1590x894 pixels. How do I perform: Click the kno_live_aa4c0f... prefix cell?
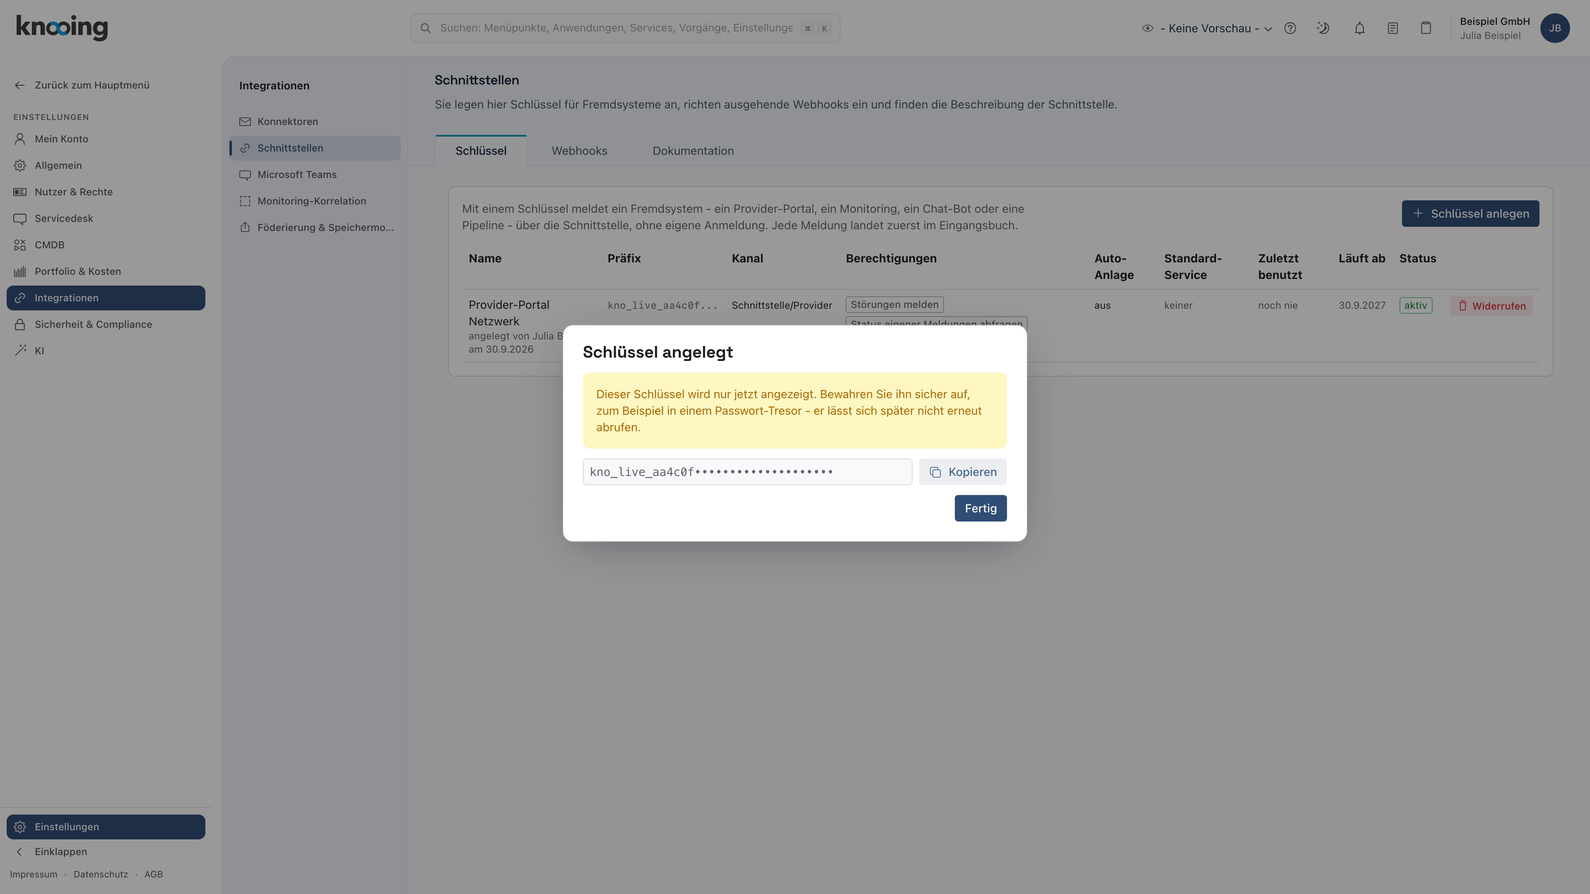click(662, 305)
